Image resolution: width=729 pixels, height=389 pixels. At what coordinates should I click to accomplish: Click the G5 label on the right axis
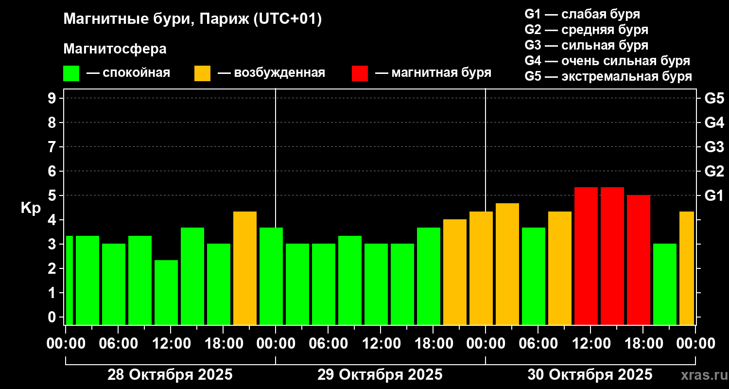pos(714,98)
